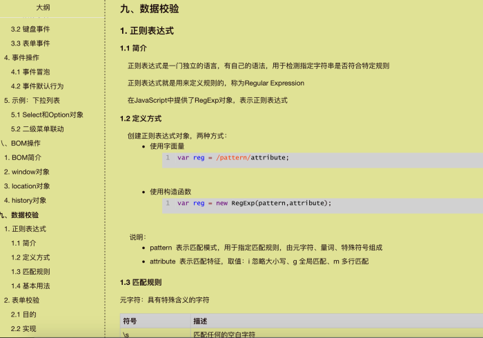Jump to outline section 4. 事件操作
This screenshot has height=338, width=483.
click(x=21, y=57)
